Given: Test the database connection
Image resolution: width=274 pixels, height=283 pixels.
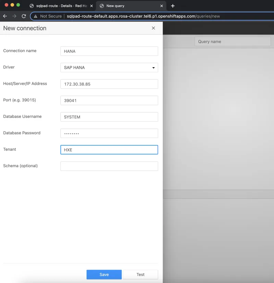Looking at the screenshot, I should pos(140,274).
